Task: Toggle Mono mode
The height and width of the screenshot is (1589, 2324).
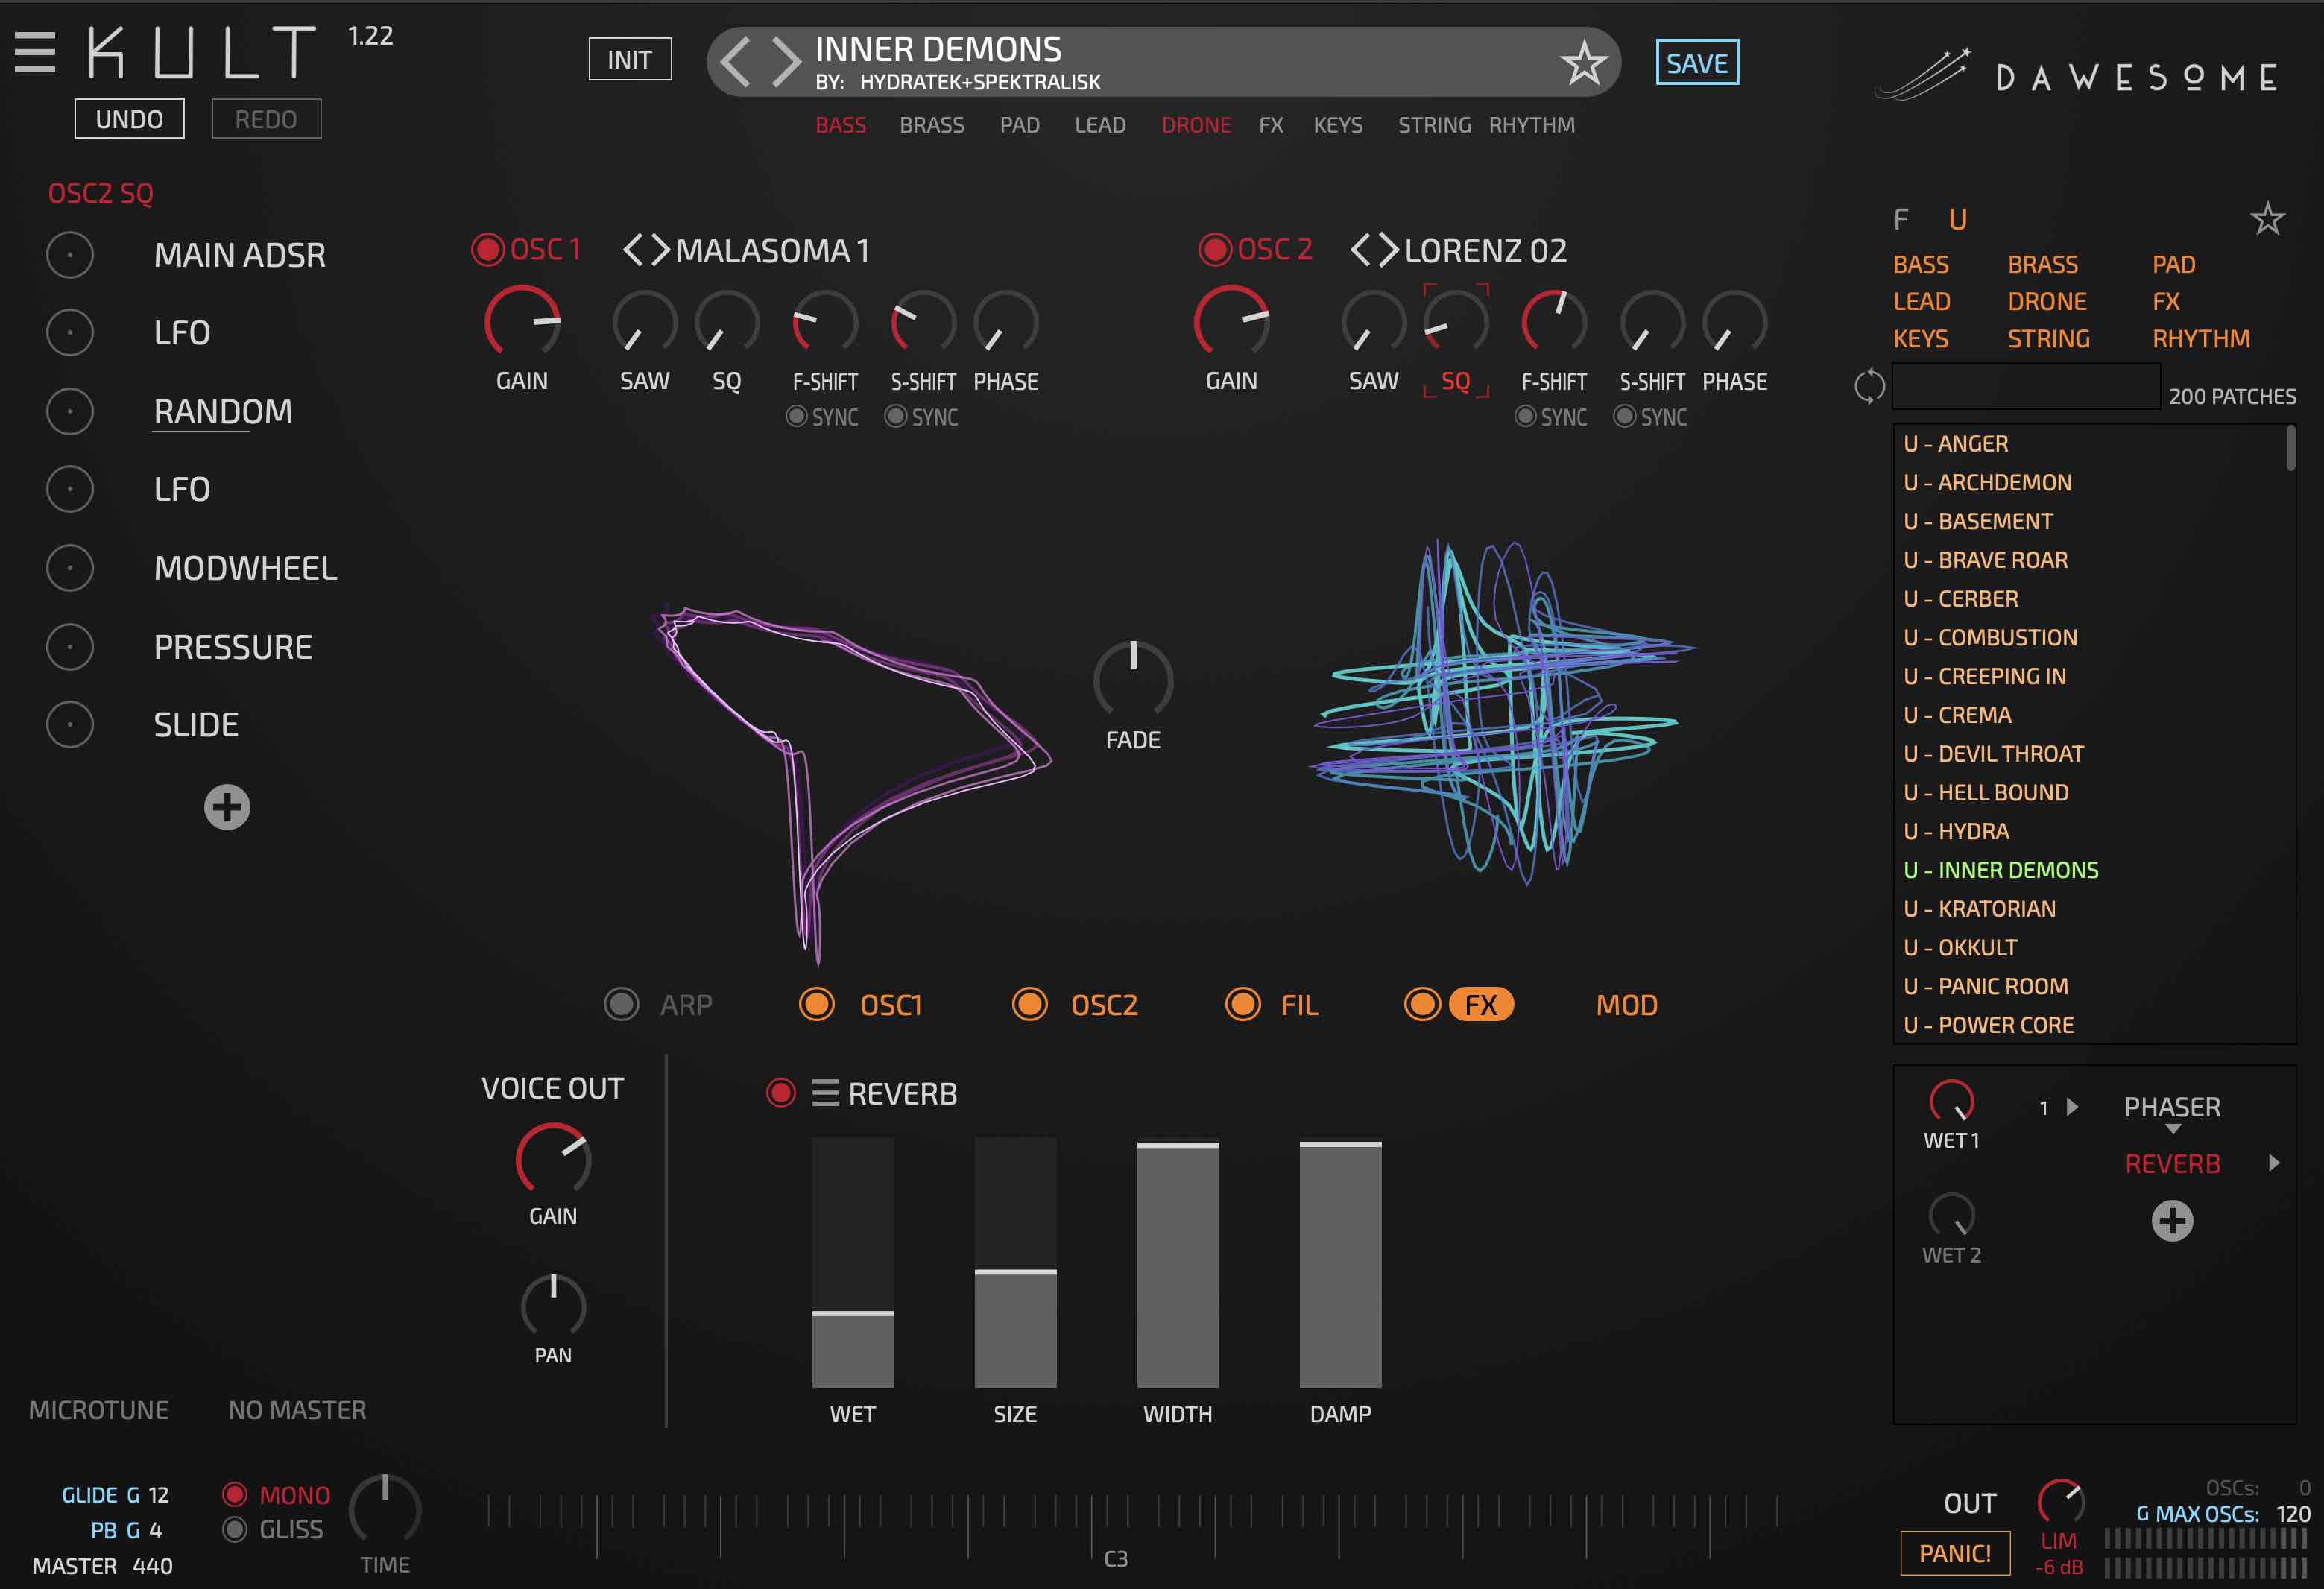Action: [x=235, y=1494]
